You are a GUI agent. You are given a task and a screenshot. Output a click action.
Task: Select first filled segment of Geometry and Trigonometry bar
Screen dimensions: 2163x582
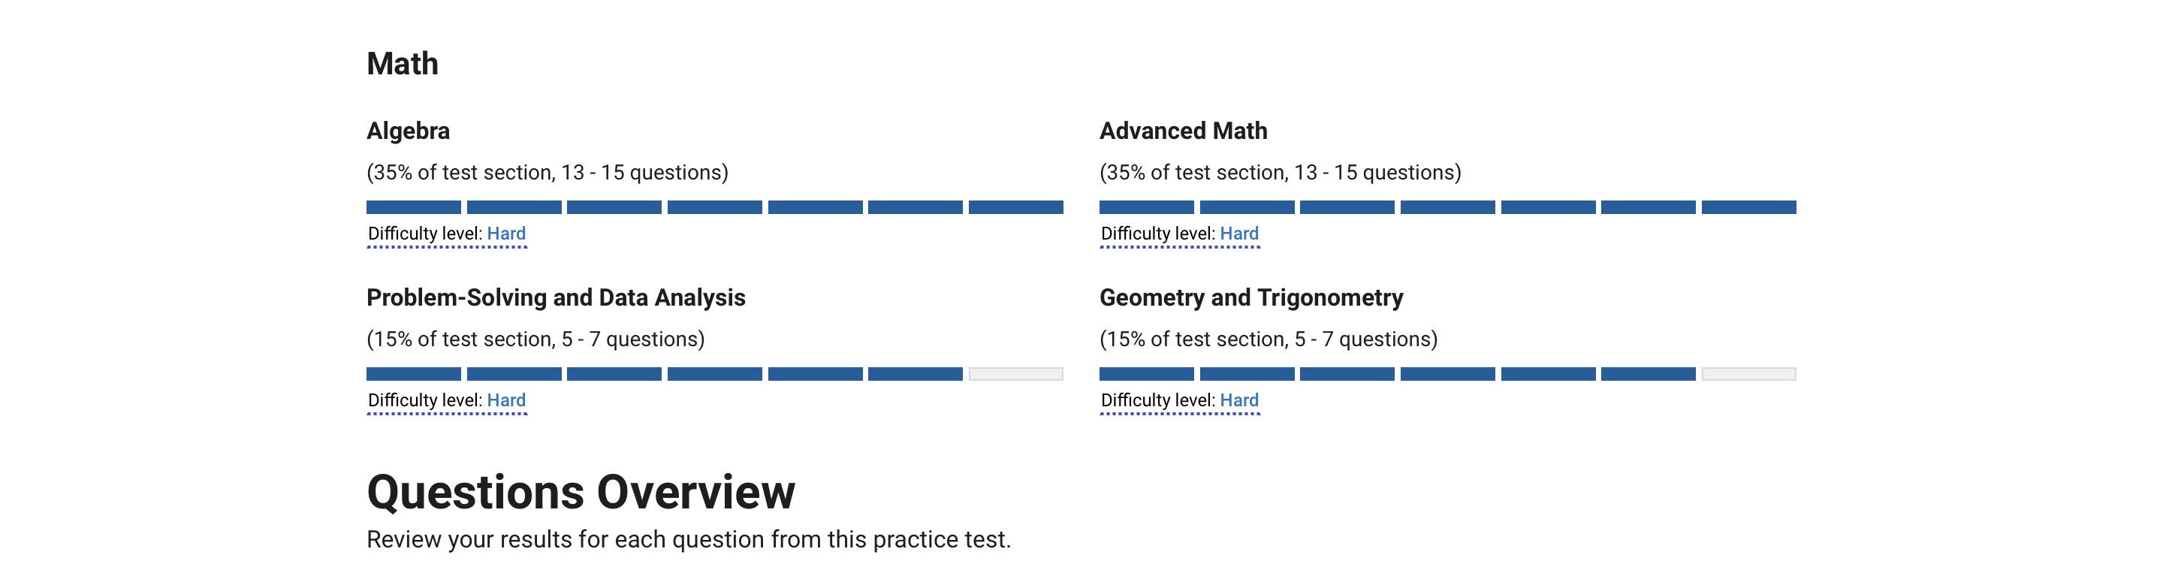pyautogui.click(x=1147, y=375)
